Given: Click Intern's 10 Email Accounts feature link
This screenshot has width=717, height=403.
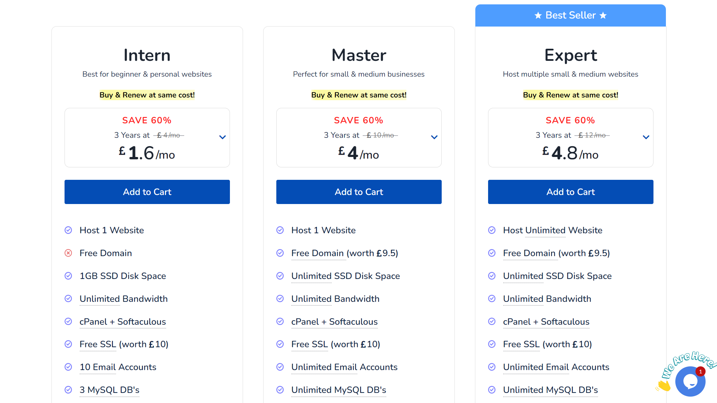Looking at the screenshot, I should (118, 367).
